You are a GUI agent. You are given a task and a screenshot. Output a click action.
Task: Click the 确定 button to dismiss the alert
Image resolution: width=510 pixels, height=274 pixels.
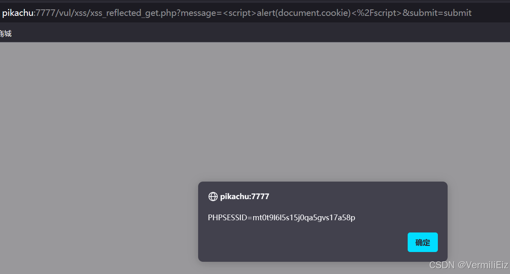click(x=423, y=242)
